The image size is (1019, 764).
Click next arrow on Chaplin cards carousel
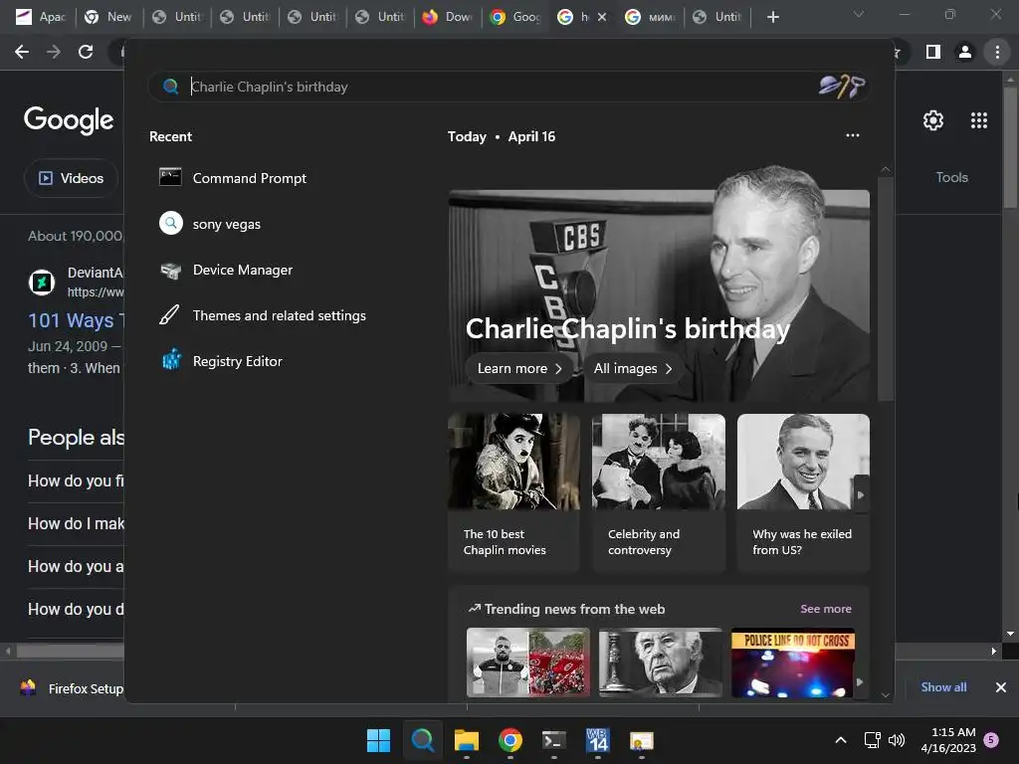click(x=861, y=495)
